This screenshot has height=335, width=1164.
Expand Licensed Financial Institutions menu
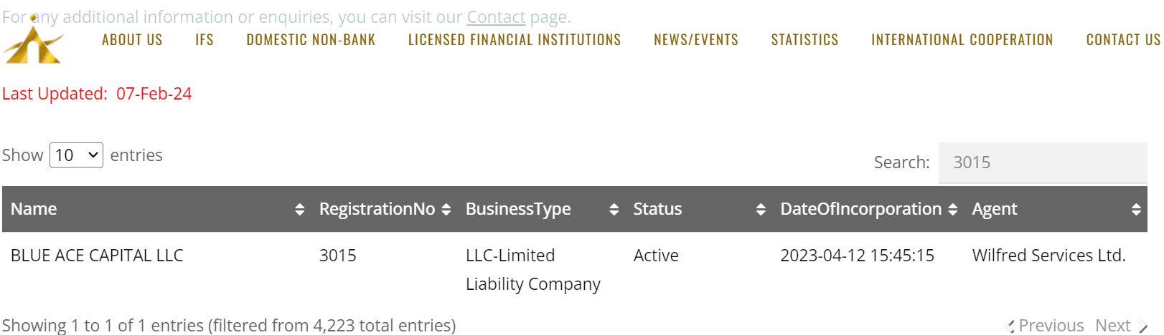[x=515, y=40]
